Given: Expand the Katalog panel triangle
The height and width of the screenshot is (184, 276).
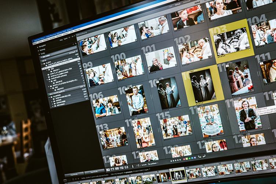Looking at the screenshot, I should [39, 51].
